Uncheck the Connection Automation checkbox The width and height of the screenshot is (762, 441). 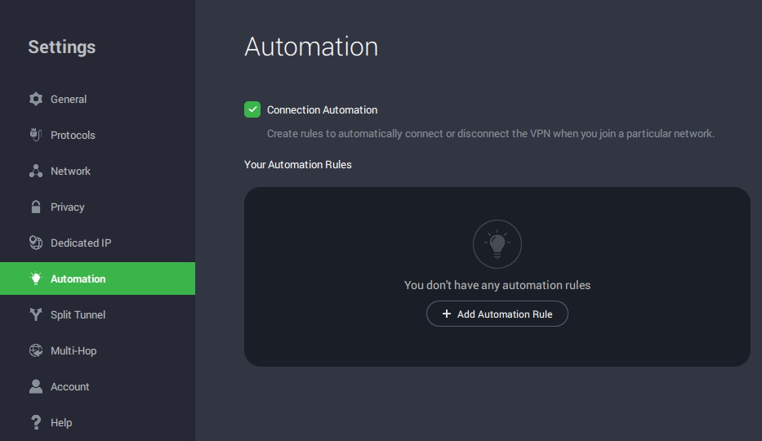[252, 109]
